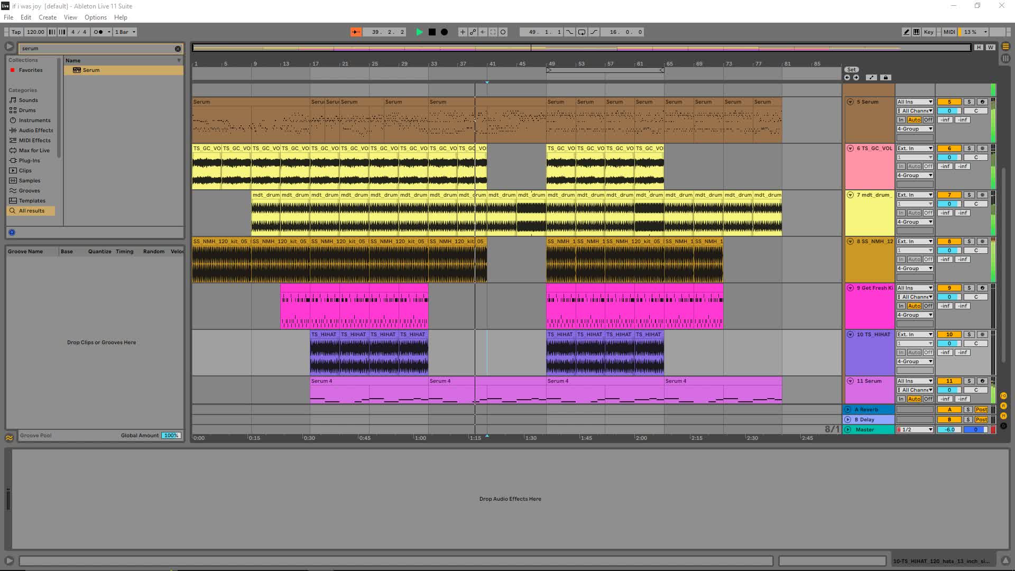Switch Monitor to Auto on track 9

tap(914, 306)
